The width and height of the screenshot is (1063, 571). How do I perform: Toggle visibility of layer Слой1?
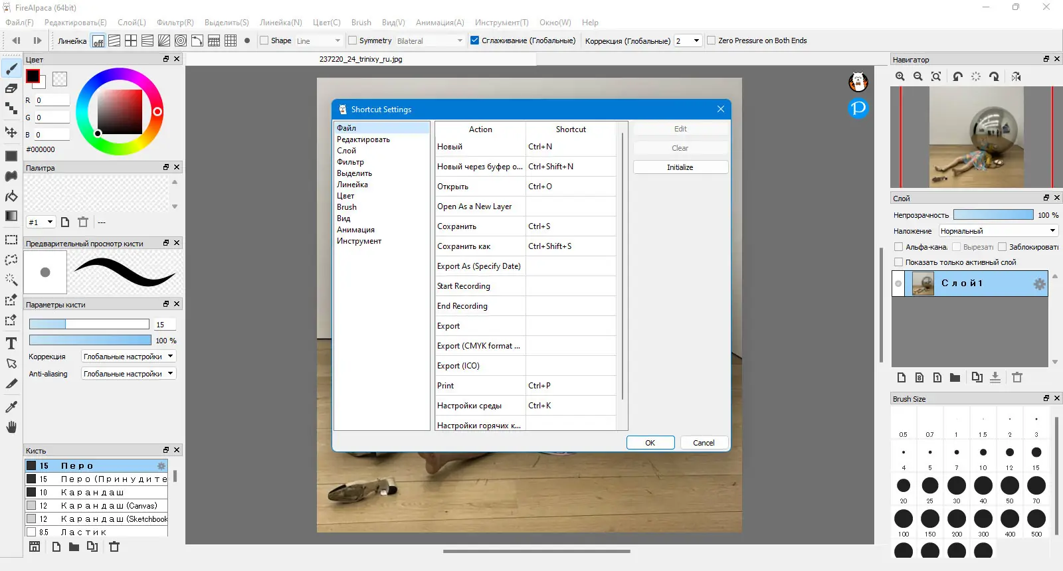pyautogui.click(x=898, y=284)
